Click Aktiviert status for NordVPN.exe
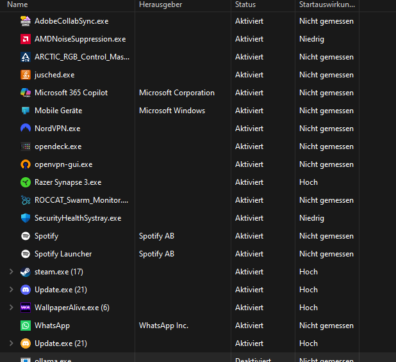396x362 pixels. coord(249,129)
